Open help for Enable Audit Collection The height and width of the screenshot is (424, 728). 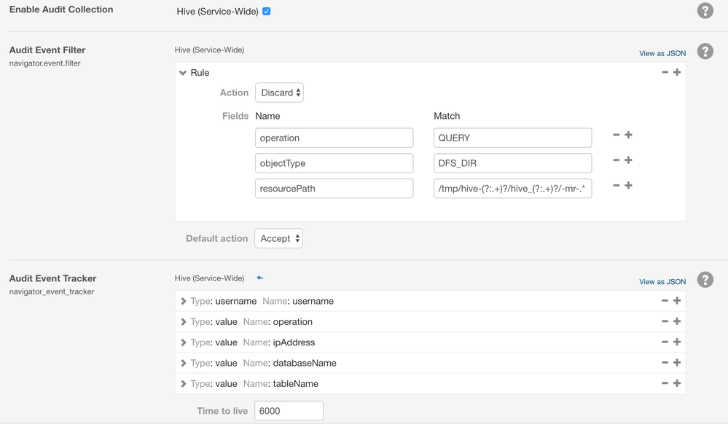click(x=705, y=10)
